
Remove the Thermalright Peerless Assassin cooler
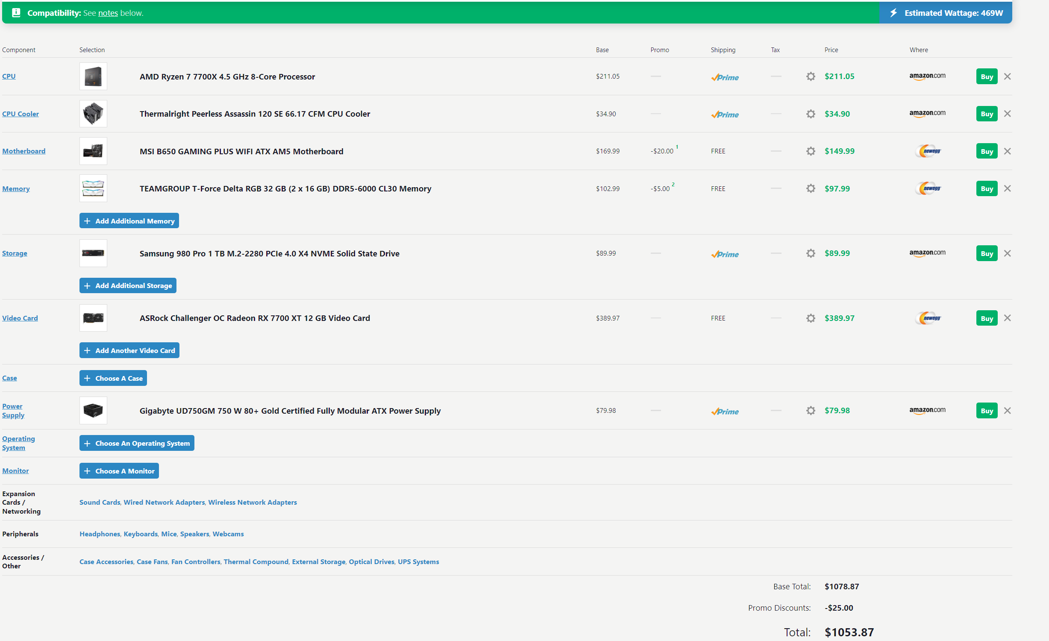[x=1007, y=114]
